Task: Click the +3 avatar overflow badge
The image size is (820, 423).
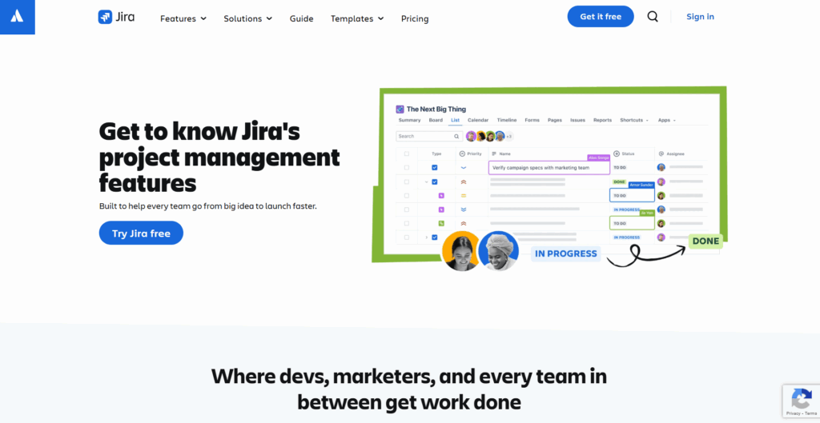Action: (x=509, y=137)
